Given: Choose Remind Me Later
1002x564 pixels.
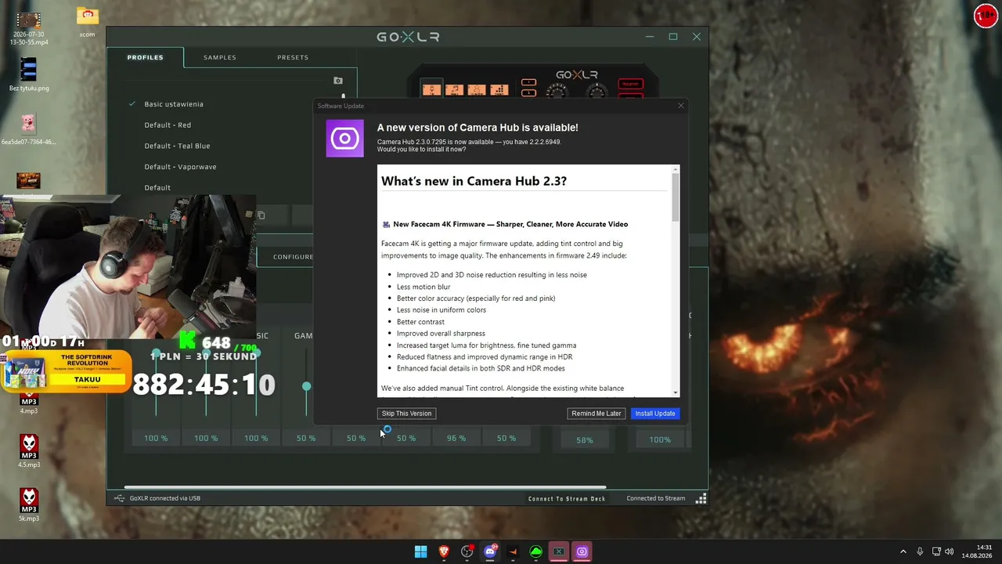Looking at the screenshot, I should coord(597,414).
